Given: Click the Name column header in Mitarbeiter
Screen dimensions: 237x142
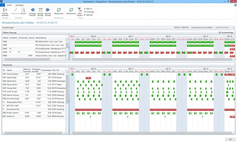Looking at the screenshot, I should pos(9,70).
